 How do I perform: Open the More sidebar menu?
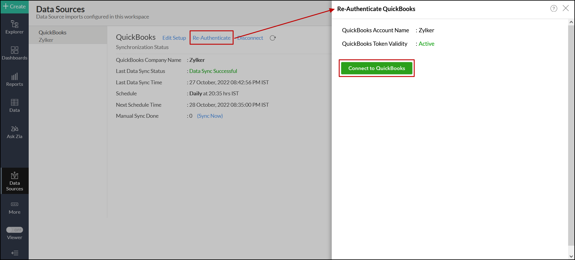click(x=14, y=208)
